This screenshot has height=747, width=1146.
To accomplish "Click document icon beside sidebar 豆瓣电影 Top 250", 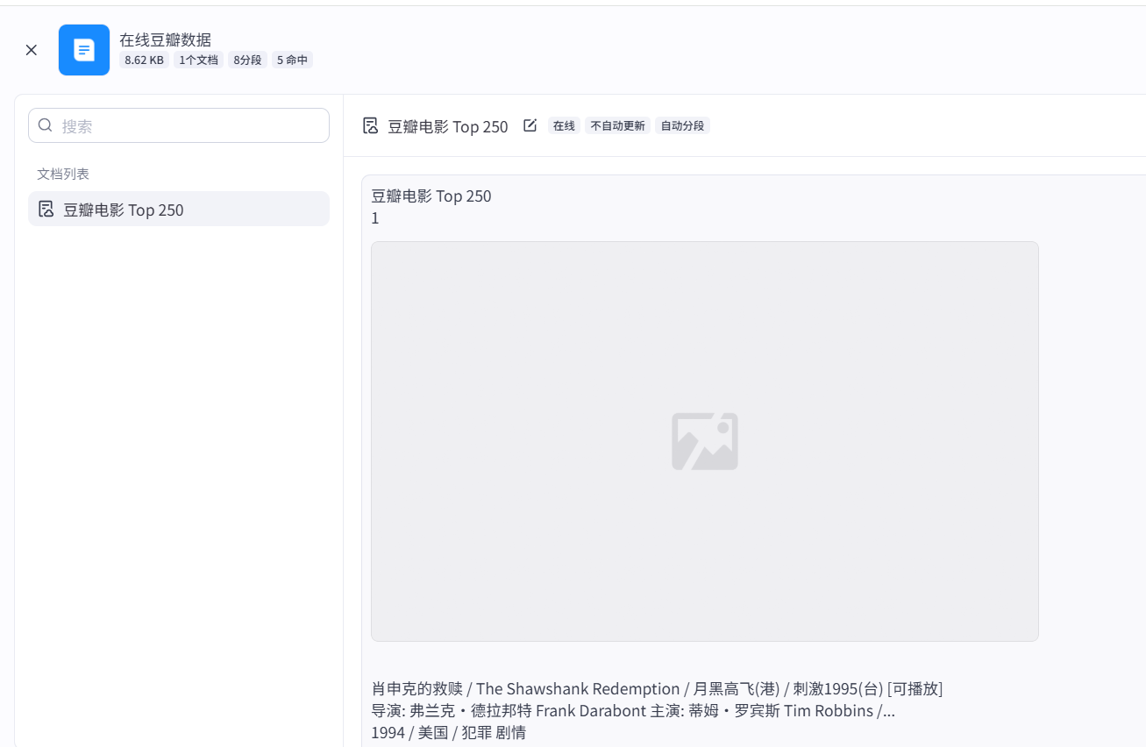I will [46, 209].
